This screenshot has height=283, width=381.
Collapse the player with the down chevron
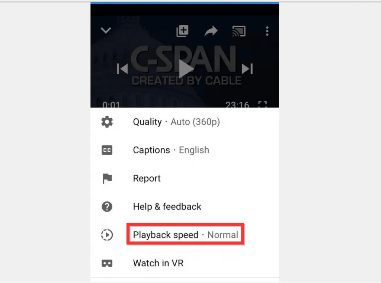click(106, 30)
